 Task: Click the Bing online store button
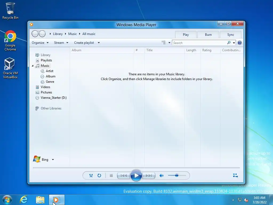click(41, 159)
